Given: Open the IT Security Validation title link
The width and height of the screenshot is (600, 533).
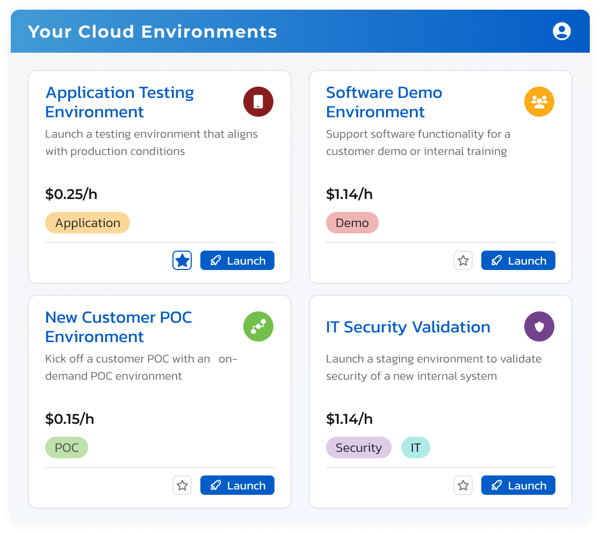Looking at the screenshot, I should tap(408, 327).
